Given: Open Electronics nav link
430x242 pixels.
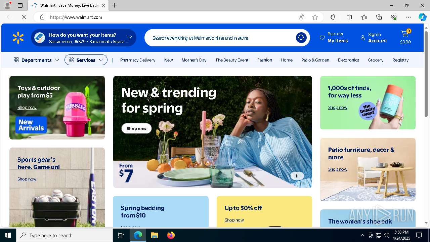Looking at the screenshot, I should [348, 60].
